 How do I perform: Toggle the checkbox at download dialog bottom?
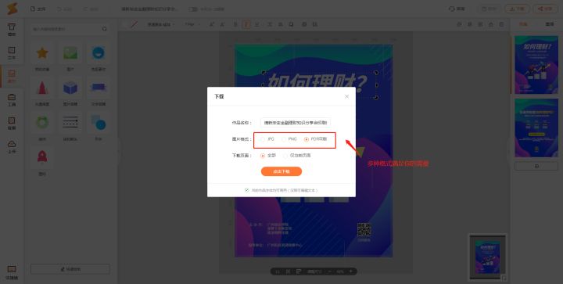click(x=246, y=190)
